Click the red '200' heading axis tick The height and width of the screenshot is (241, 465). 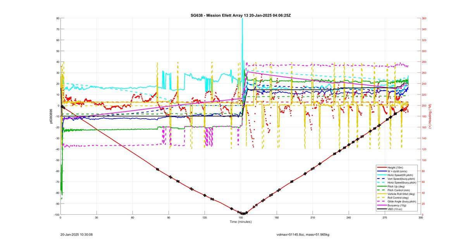(x=424, y=105)
